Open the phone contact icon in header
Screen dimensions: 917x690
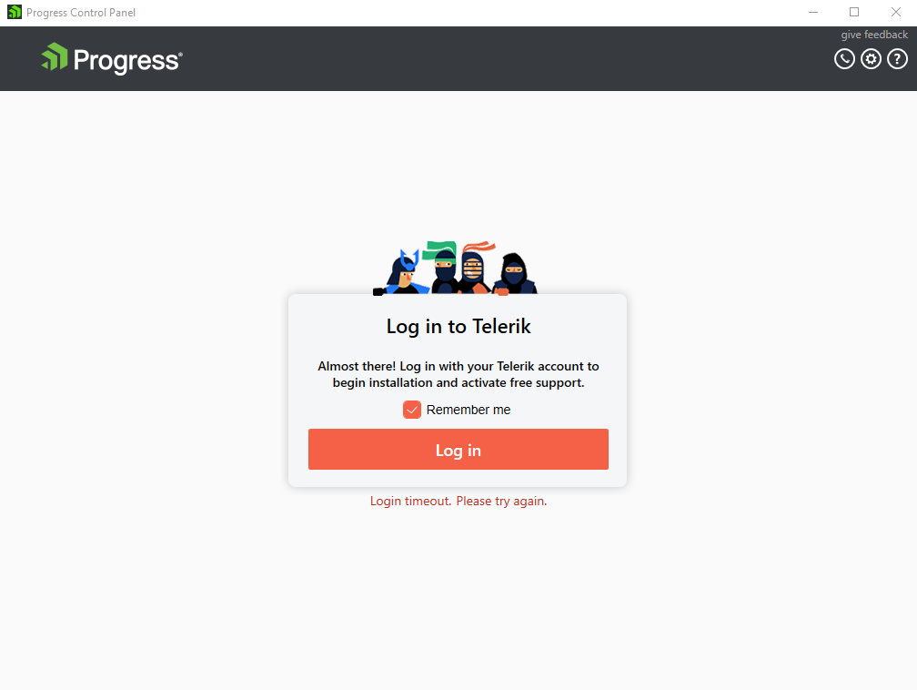[844, 59]
